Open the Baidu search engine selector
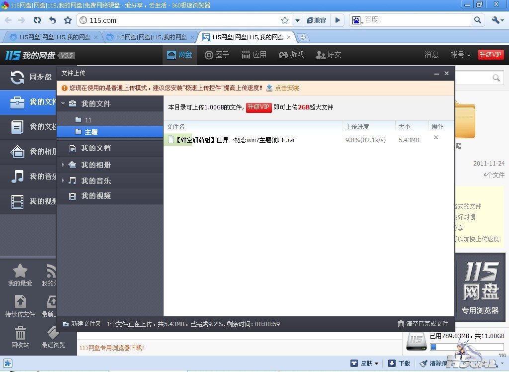509x372 pixels. (357, 20)
